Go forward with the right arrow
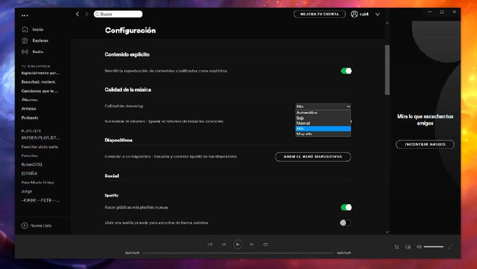Viewport: 477px width, 269px height. (86, 14)
